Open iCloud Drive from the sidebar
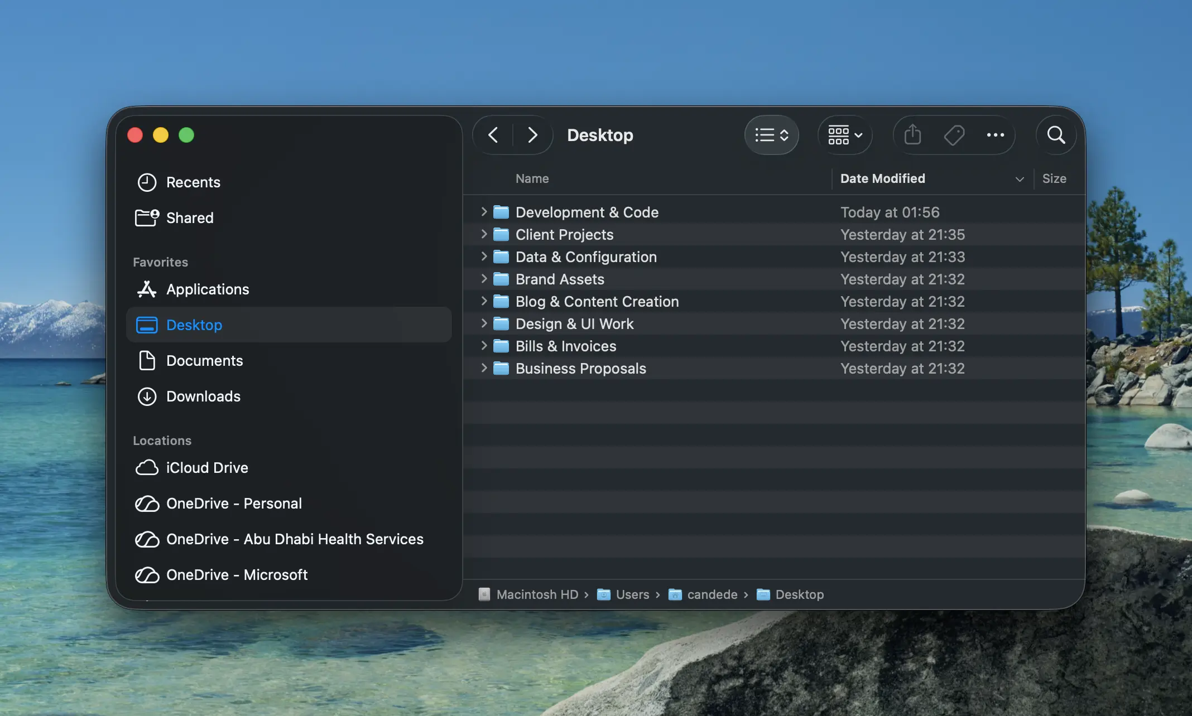 click(x=206, y=468)
